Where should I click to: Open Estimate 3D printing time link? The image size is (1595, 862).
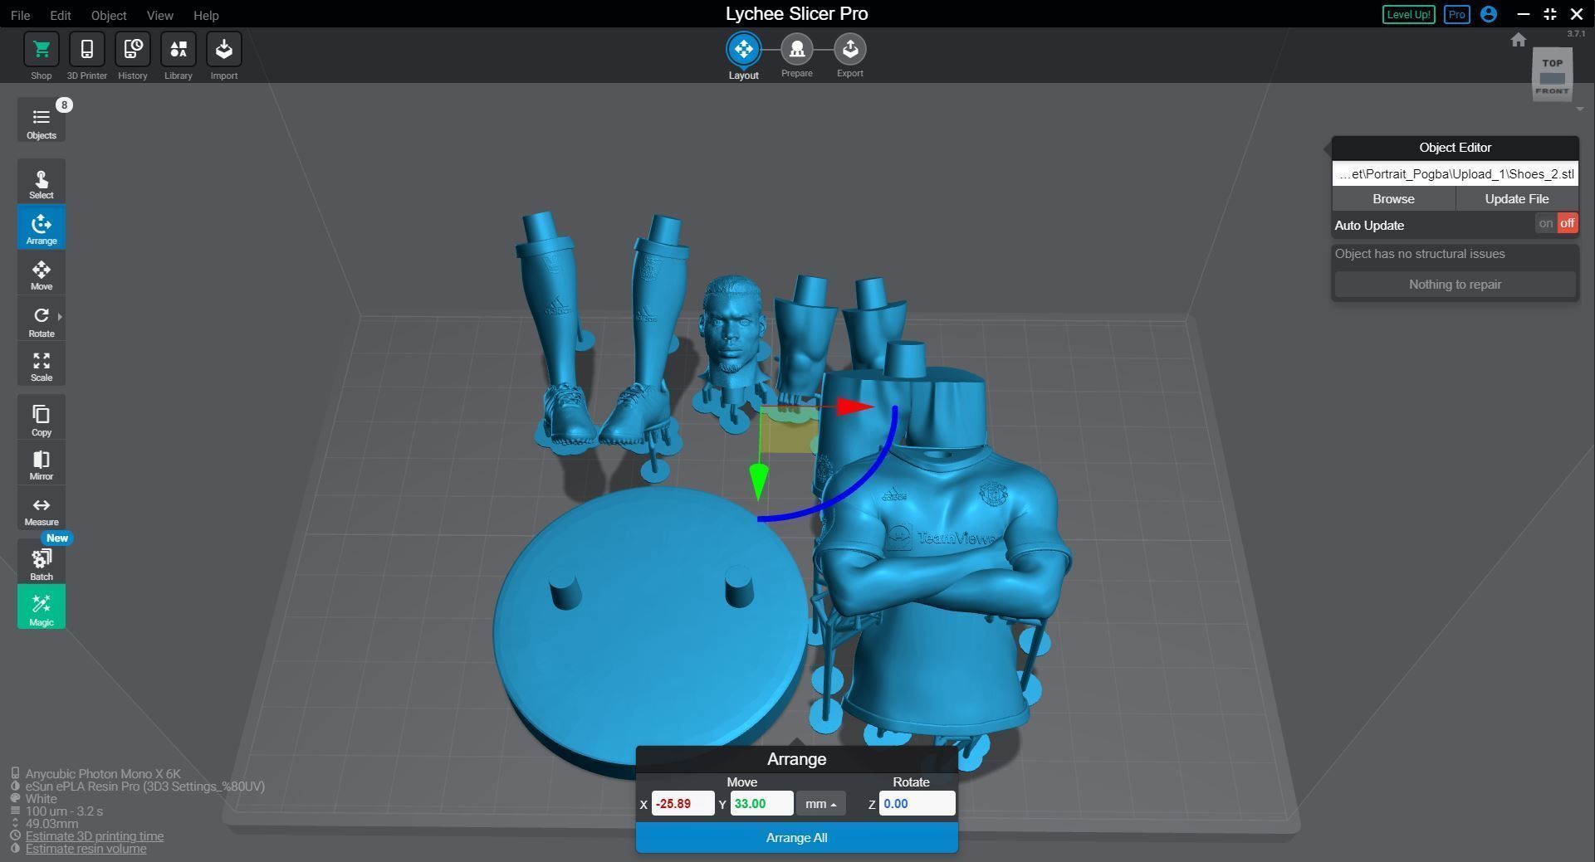click(x=94, y=836)
